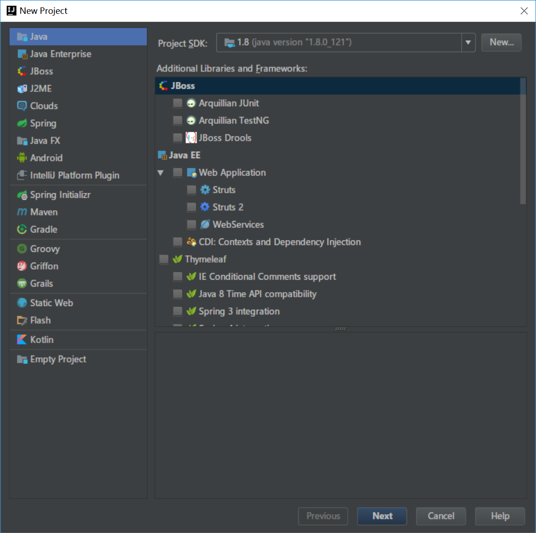Click the Thymeleaf leaf icon
The height and width of the screenshot is (533, 536).
tap(178, 259)
